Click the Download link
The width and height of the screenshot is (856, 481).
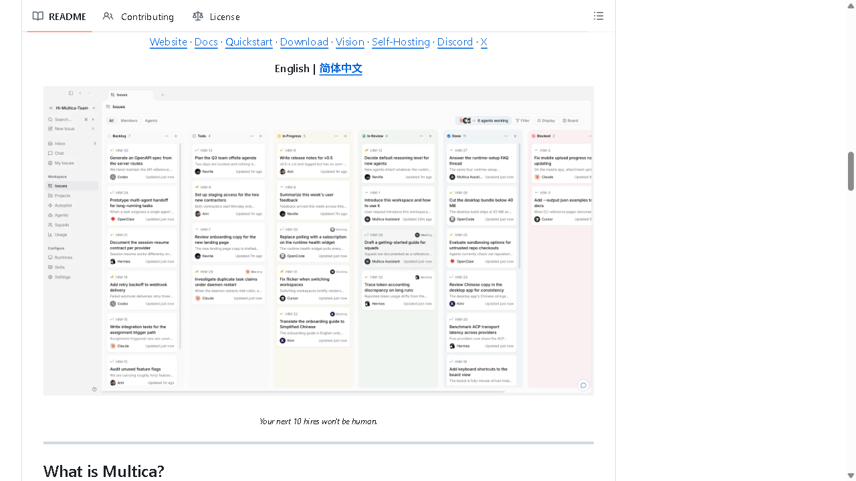(304, 42)
